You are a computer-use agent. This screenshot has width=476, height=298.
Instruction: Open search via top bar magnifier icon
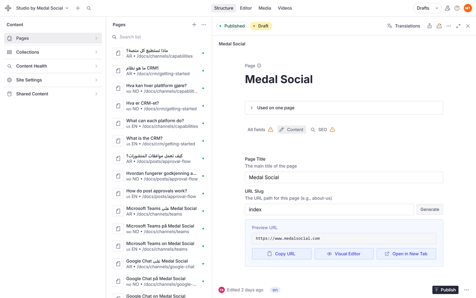(x=89, y=8)
